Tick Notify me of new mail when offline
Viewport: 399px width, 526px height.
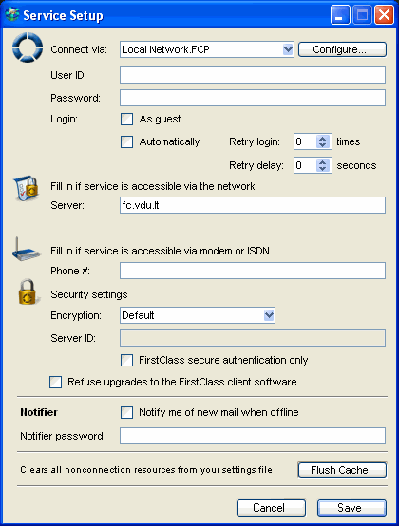click(127, 412)
